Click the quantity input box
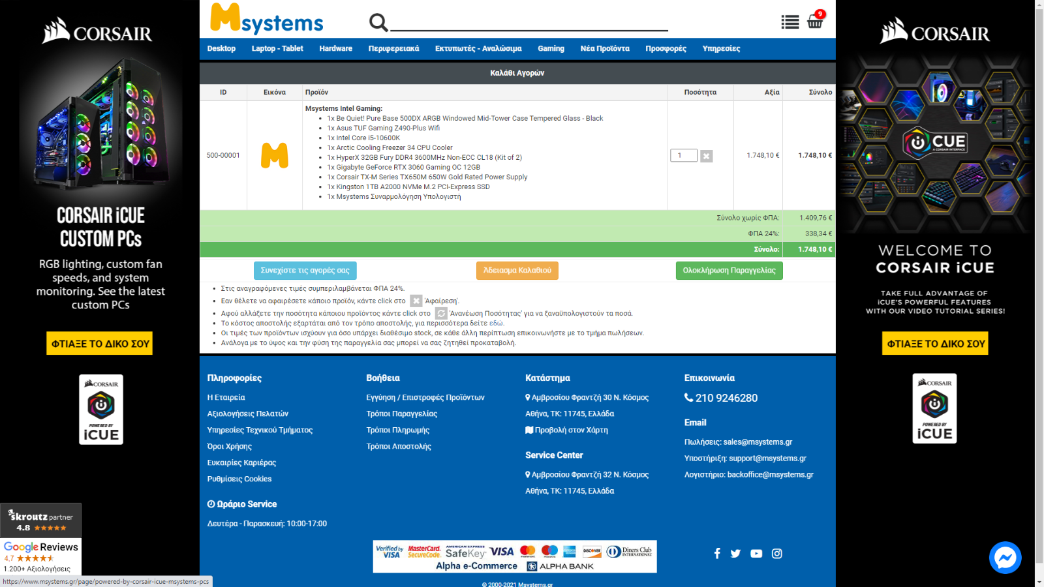This screenshot has width=1044, height=587. click(684, 155)
